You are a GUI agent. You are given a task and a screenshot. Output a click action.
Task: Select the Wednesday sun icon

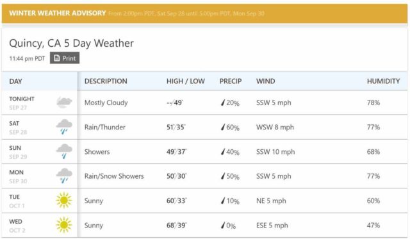click(x=64, y=225)
